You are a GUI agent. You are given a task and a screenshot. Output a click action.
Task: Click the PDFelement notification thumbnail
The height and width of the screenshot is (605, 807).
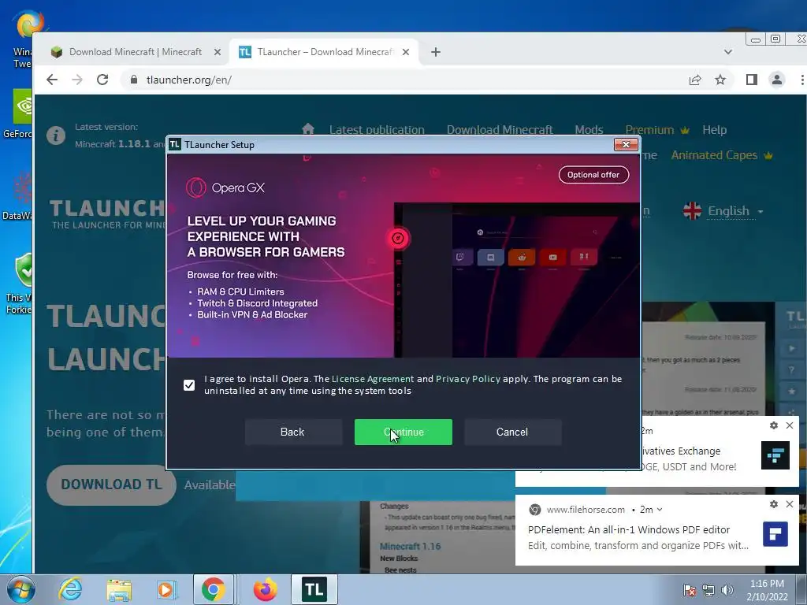point(775,534)
